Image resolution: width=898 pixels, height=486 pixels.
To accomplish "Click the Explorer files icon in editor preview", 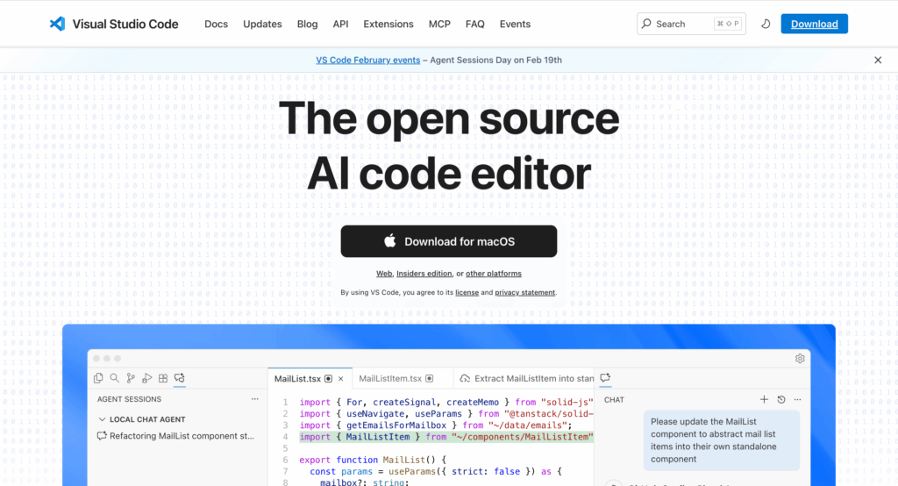I will point(98,378).
